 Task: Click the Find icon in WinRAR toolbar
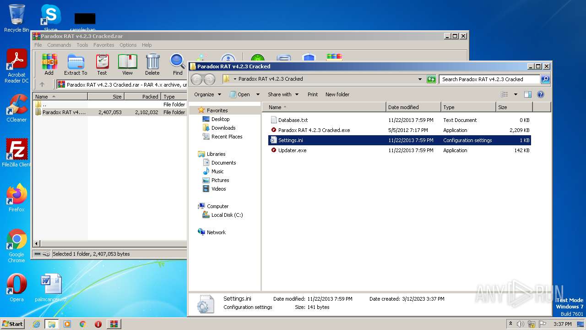click(178, 64)
